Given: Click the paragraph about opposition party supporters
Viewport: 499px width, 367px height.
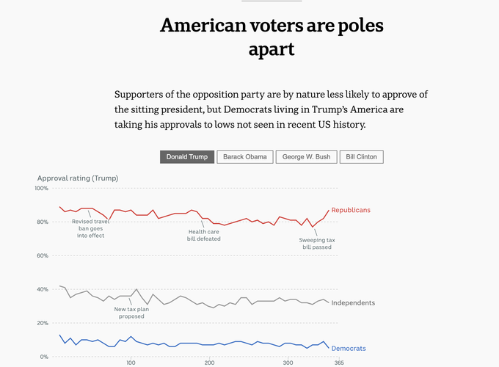Looking at the screenshot, I should 272,109.
